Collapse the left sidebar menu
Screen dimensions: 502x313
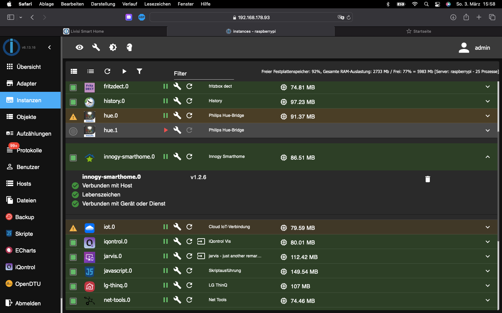50,47
